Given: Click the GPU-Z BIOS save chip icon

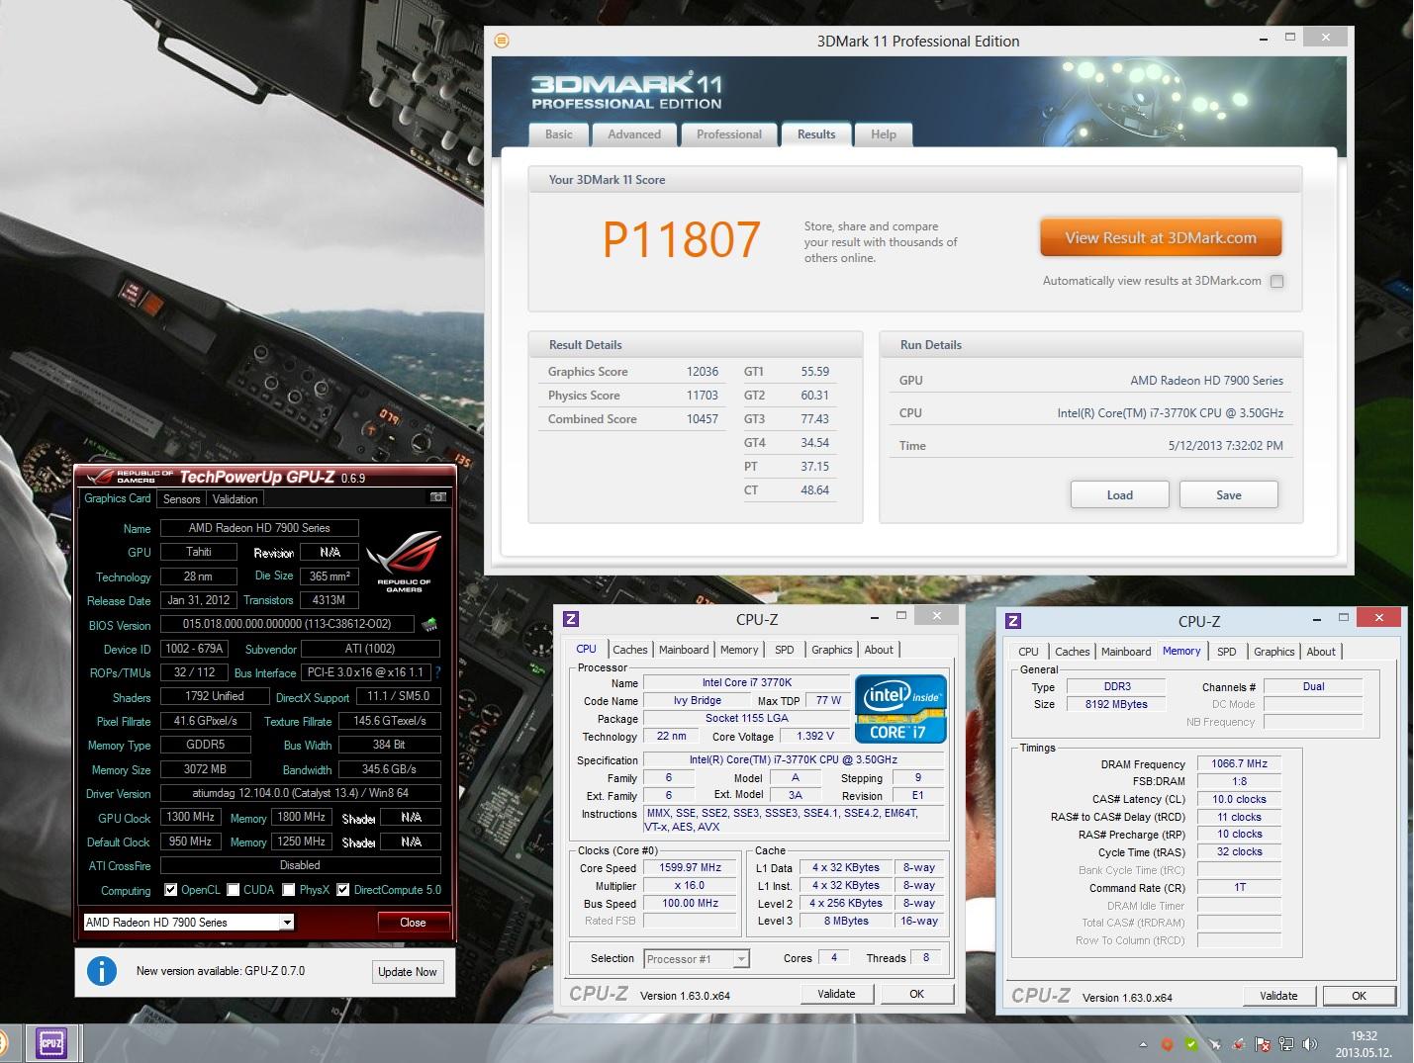Looking at the screenshot, I should point(429,624).
